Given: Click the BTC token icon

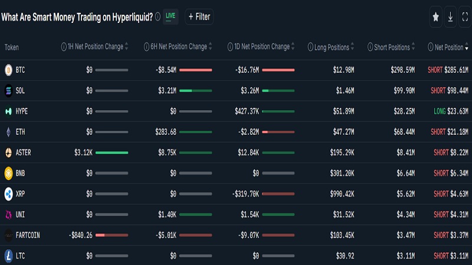Looking at the screenshot, I should (8, 70).
